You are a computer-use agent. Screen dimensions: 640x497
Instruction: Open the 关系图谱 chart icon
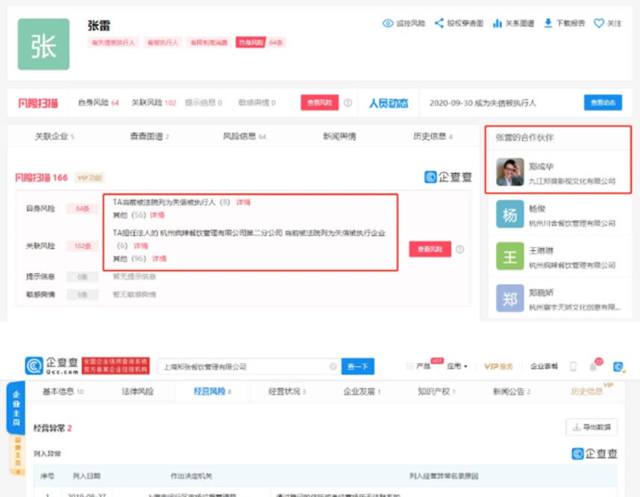click(x=498, y=23)
